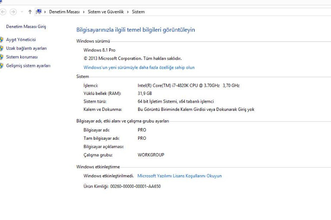Image resolution: width=331 pixels, height=220 pixels.
Task: Go back with the Back arrow
Action: pos(3,12)
